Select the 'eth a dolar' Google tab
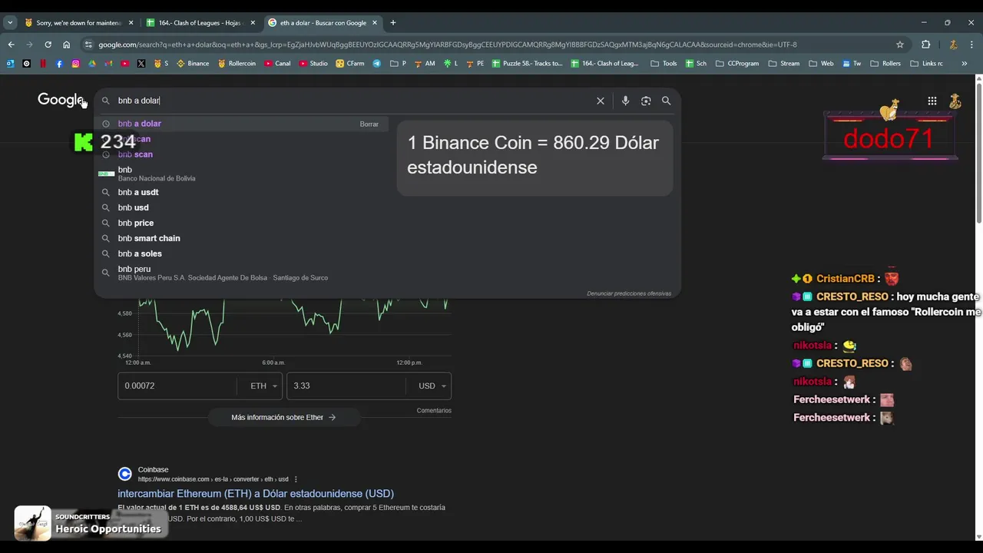 point(323,22)
